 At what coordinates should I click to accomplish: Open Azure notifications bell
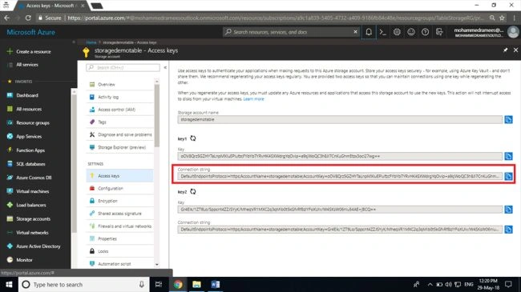pyautogui.click(x=369, y=32)
